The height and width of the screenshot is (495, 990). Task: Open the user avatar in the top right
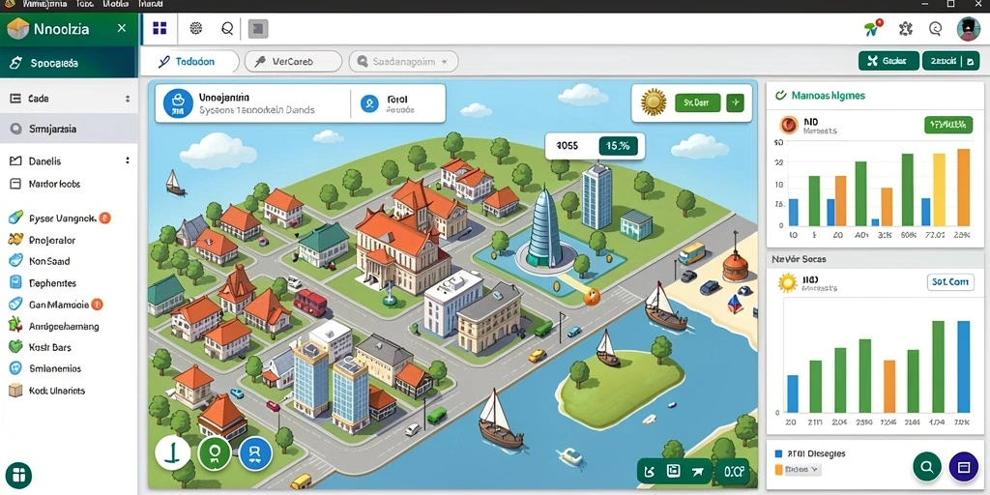[x=968, y=29]
